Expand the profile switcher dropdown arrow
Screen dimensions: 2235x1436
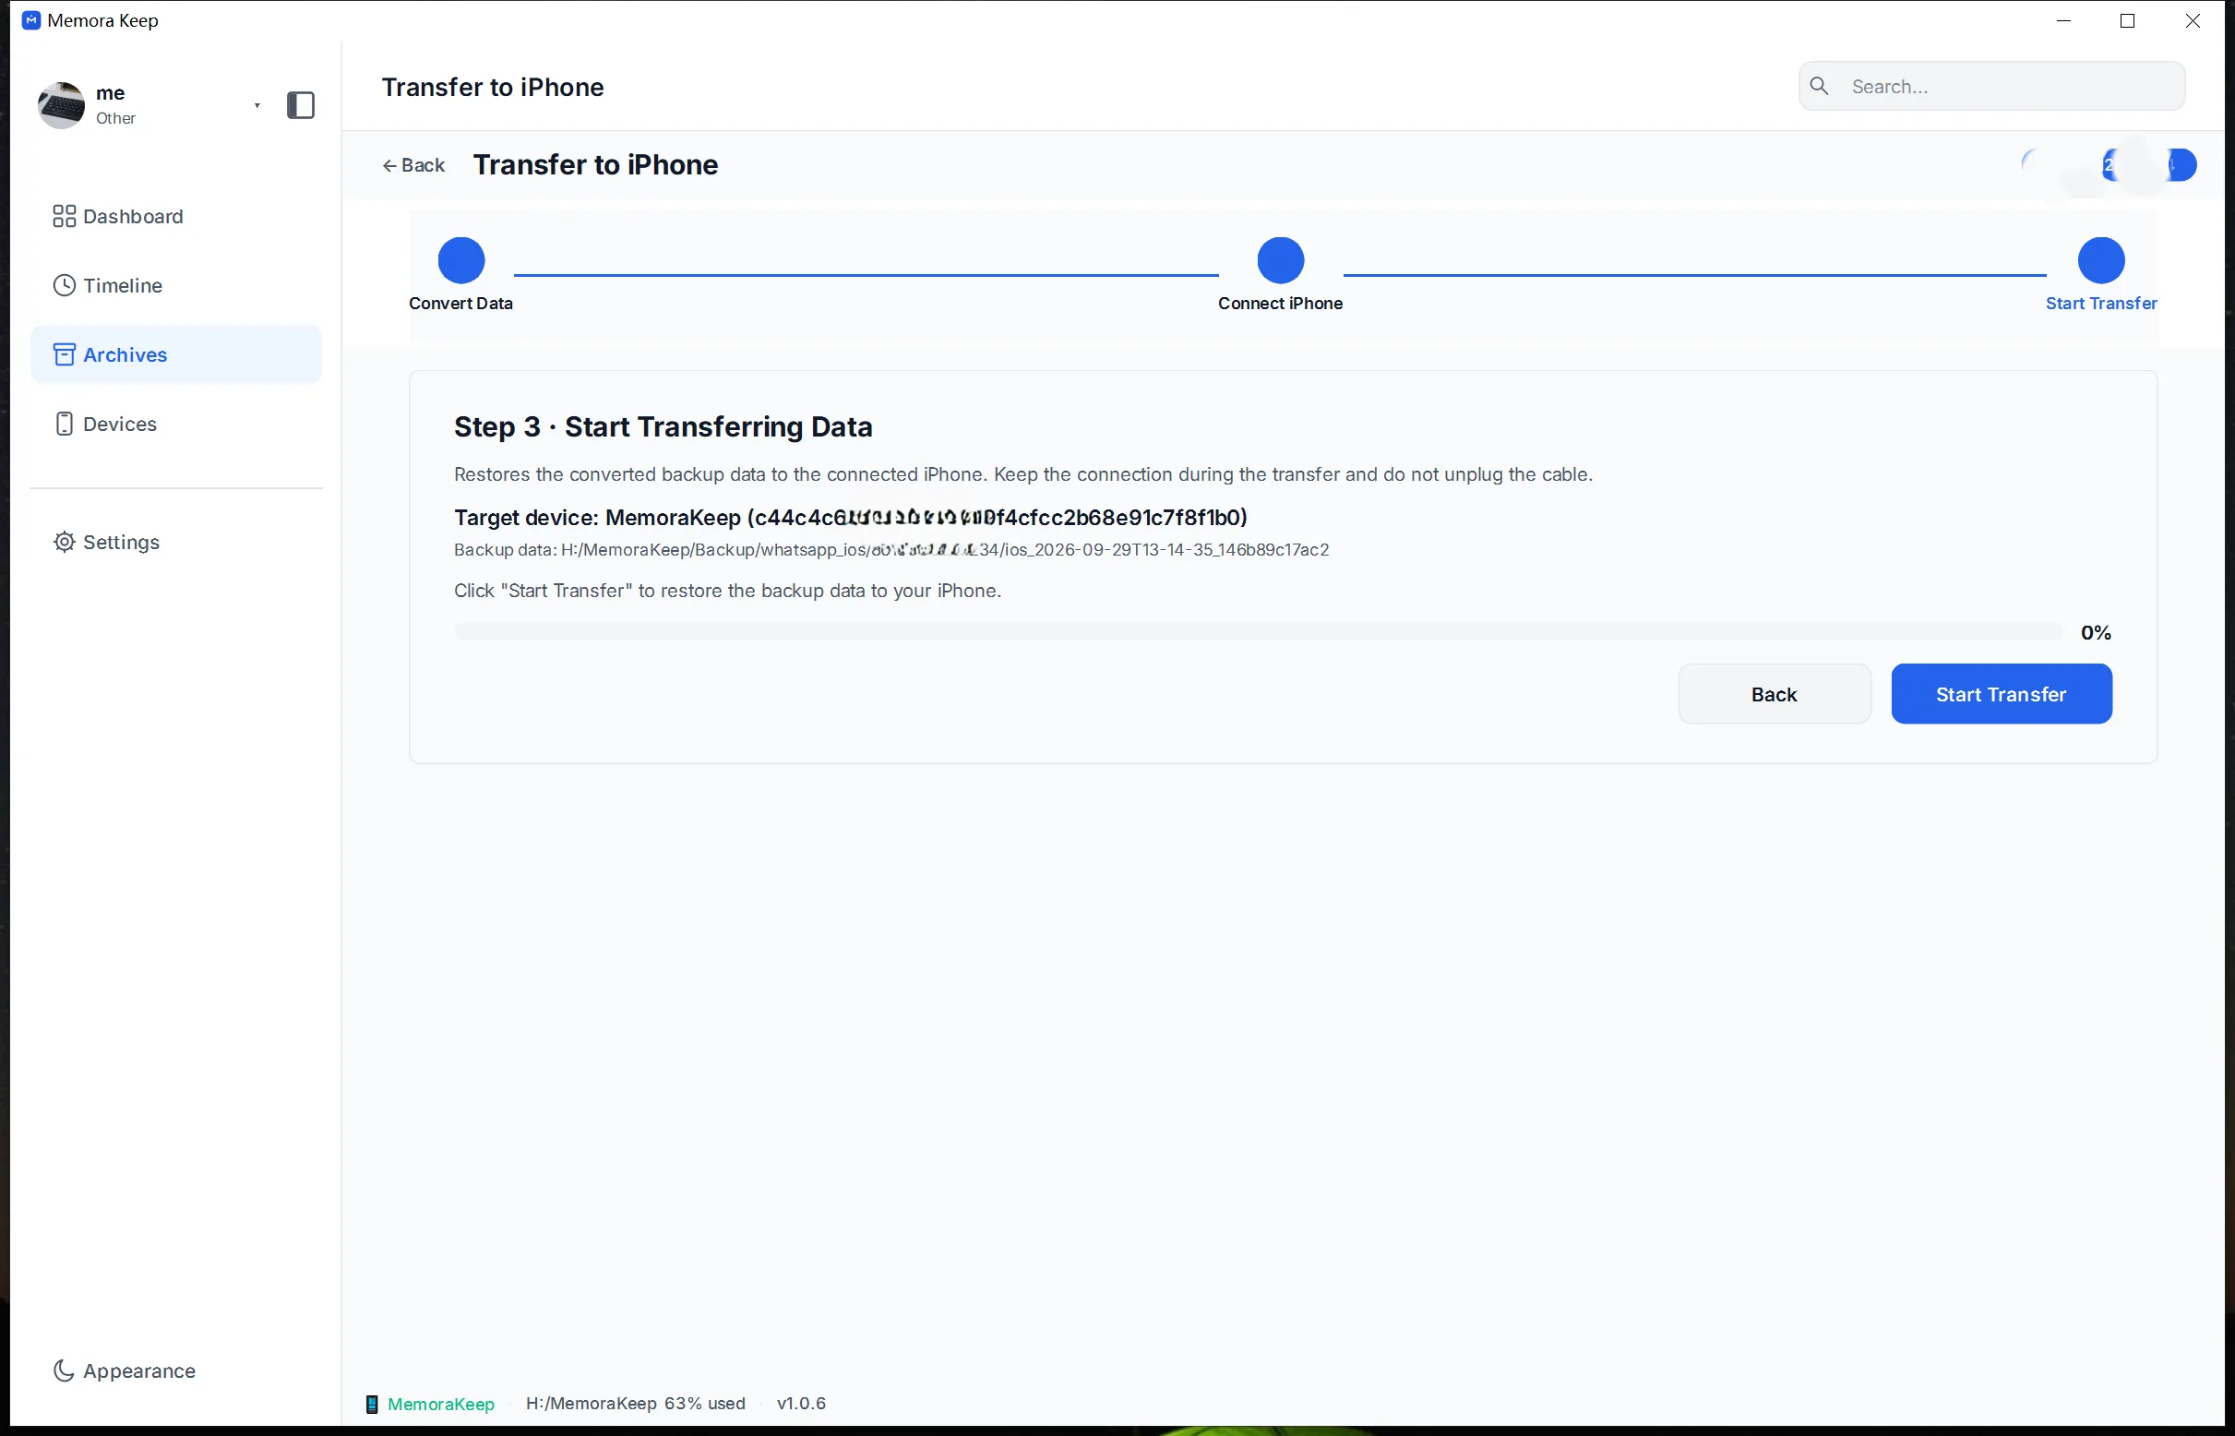click(257, 105)
